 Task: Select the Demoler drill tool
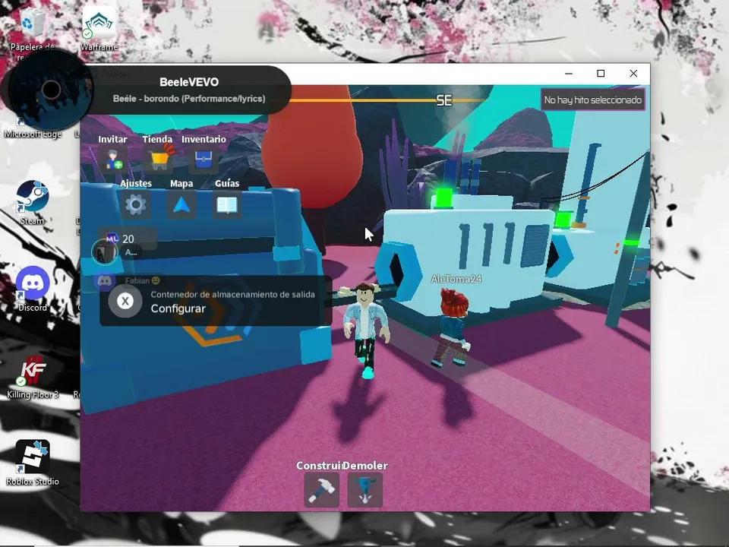click(x=365, y=490)
